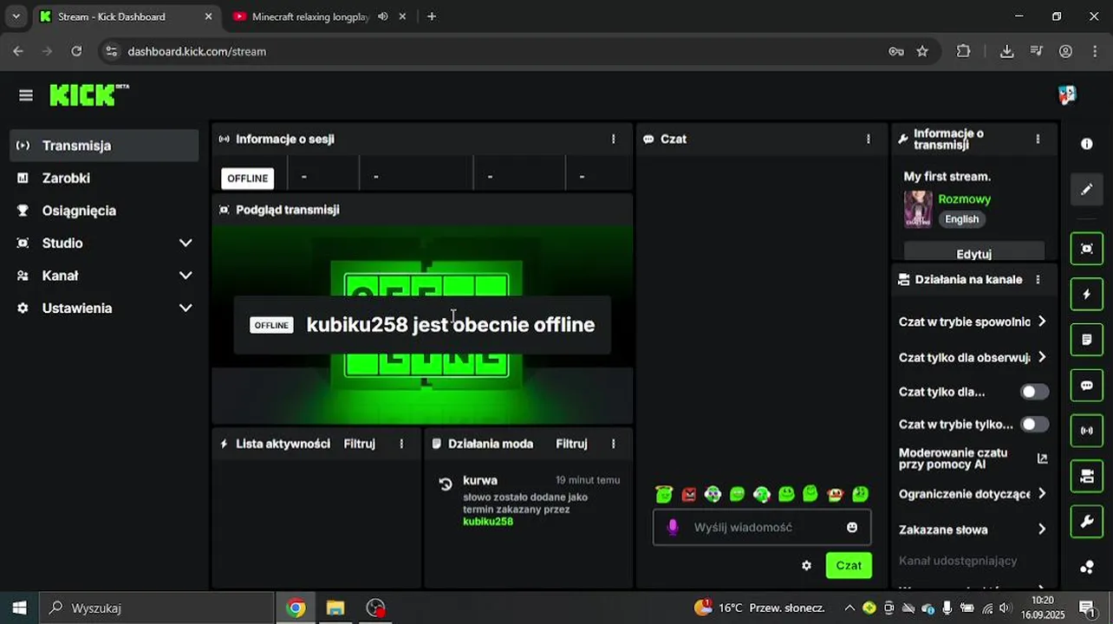Click the Rozmowy category link
Screen dimensions: 1113x624
click(x=964, y=199)
